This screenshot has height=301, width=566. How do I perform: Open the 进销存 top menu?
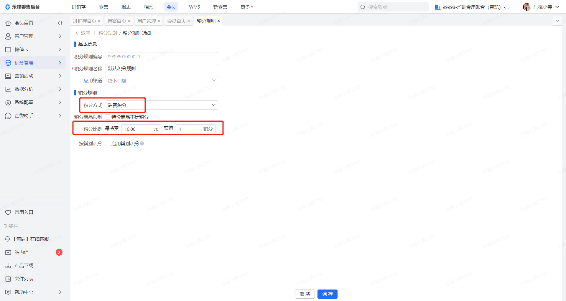click(79, 7)
